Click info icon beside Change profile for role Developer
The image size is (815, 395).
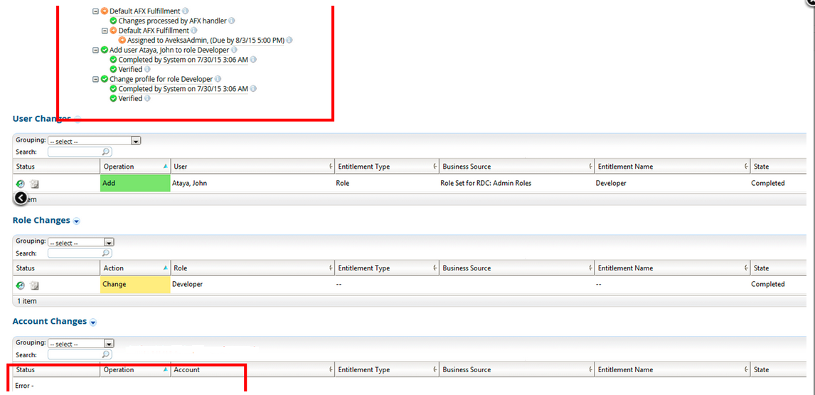218,79
